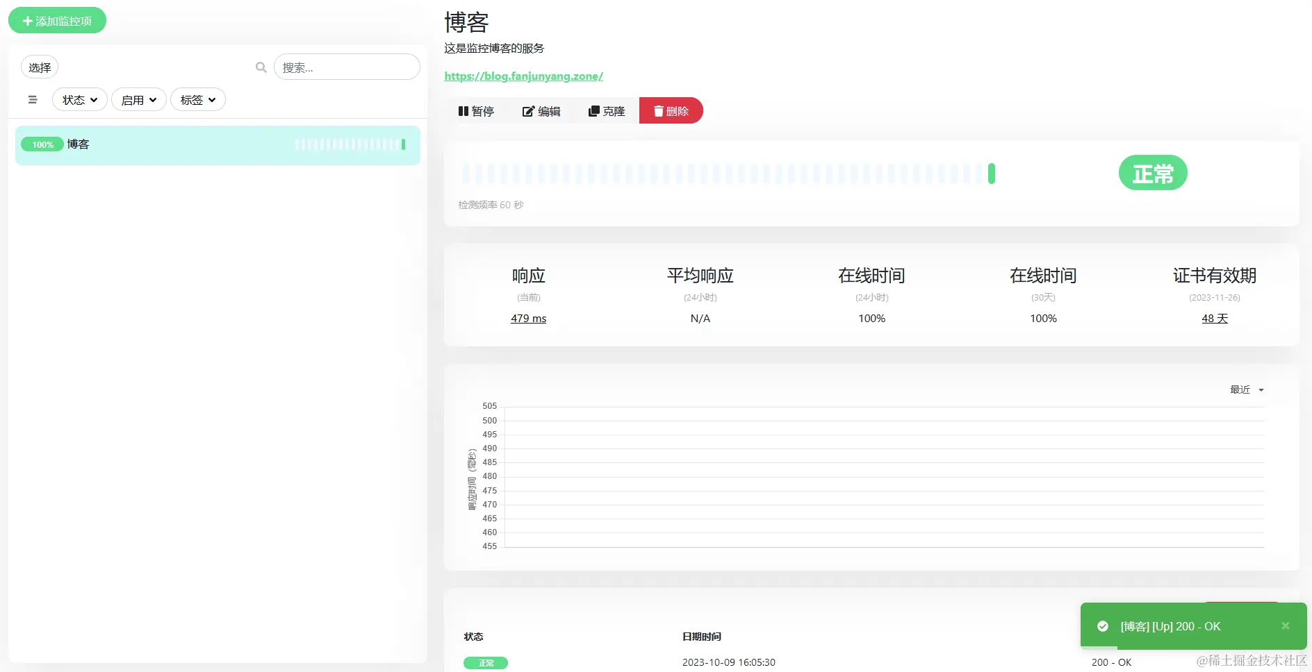Close the [博客] [Up] 200 - OK toast
The image size is (1312, 672).
(x=1286, y=625)
